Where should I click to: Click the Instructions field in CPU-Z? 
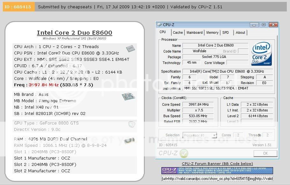click(228, 89)
